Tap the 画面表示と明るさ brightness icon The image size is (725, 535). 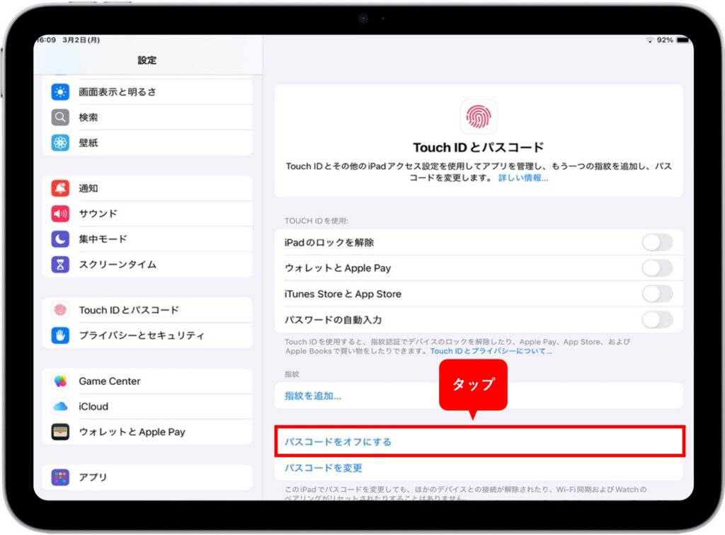click(x=60, y=92)
